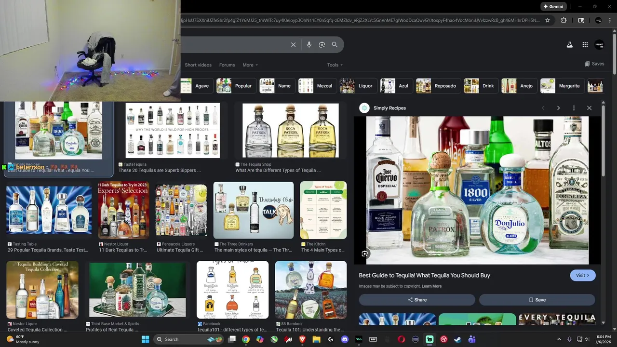617x347 pixels.
Task: Open Google account avatar on page
Action: click(599, 44)
